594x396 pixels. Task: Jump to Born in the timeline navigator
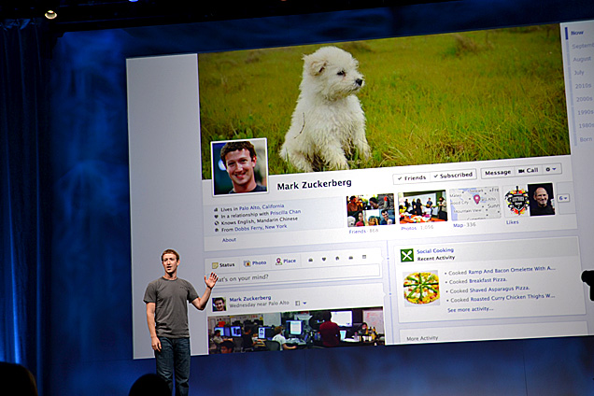[586, 139]
